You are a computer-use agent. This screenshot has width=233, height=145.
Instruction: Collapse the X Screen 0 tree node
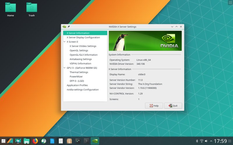tap(64, 42)
